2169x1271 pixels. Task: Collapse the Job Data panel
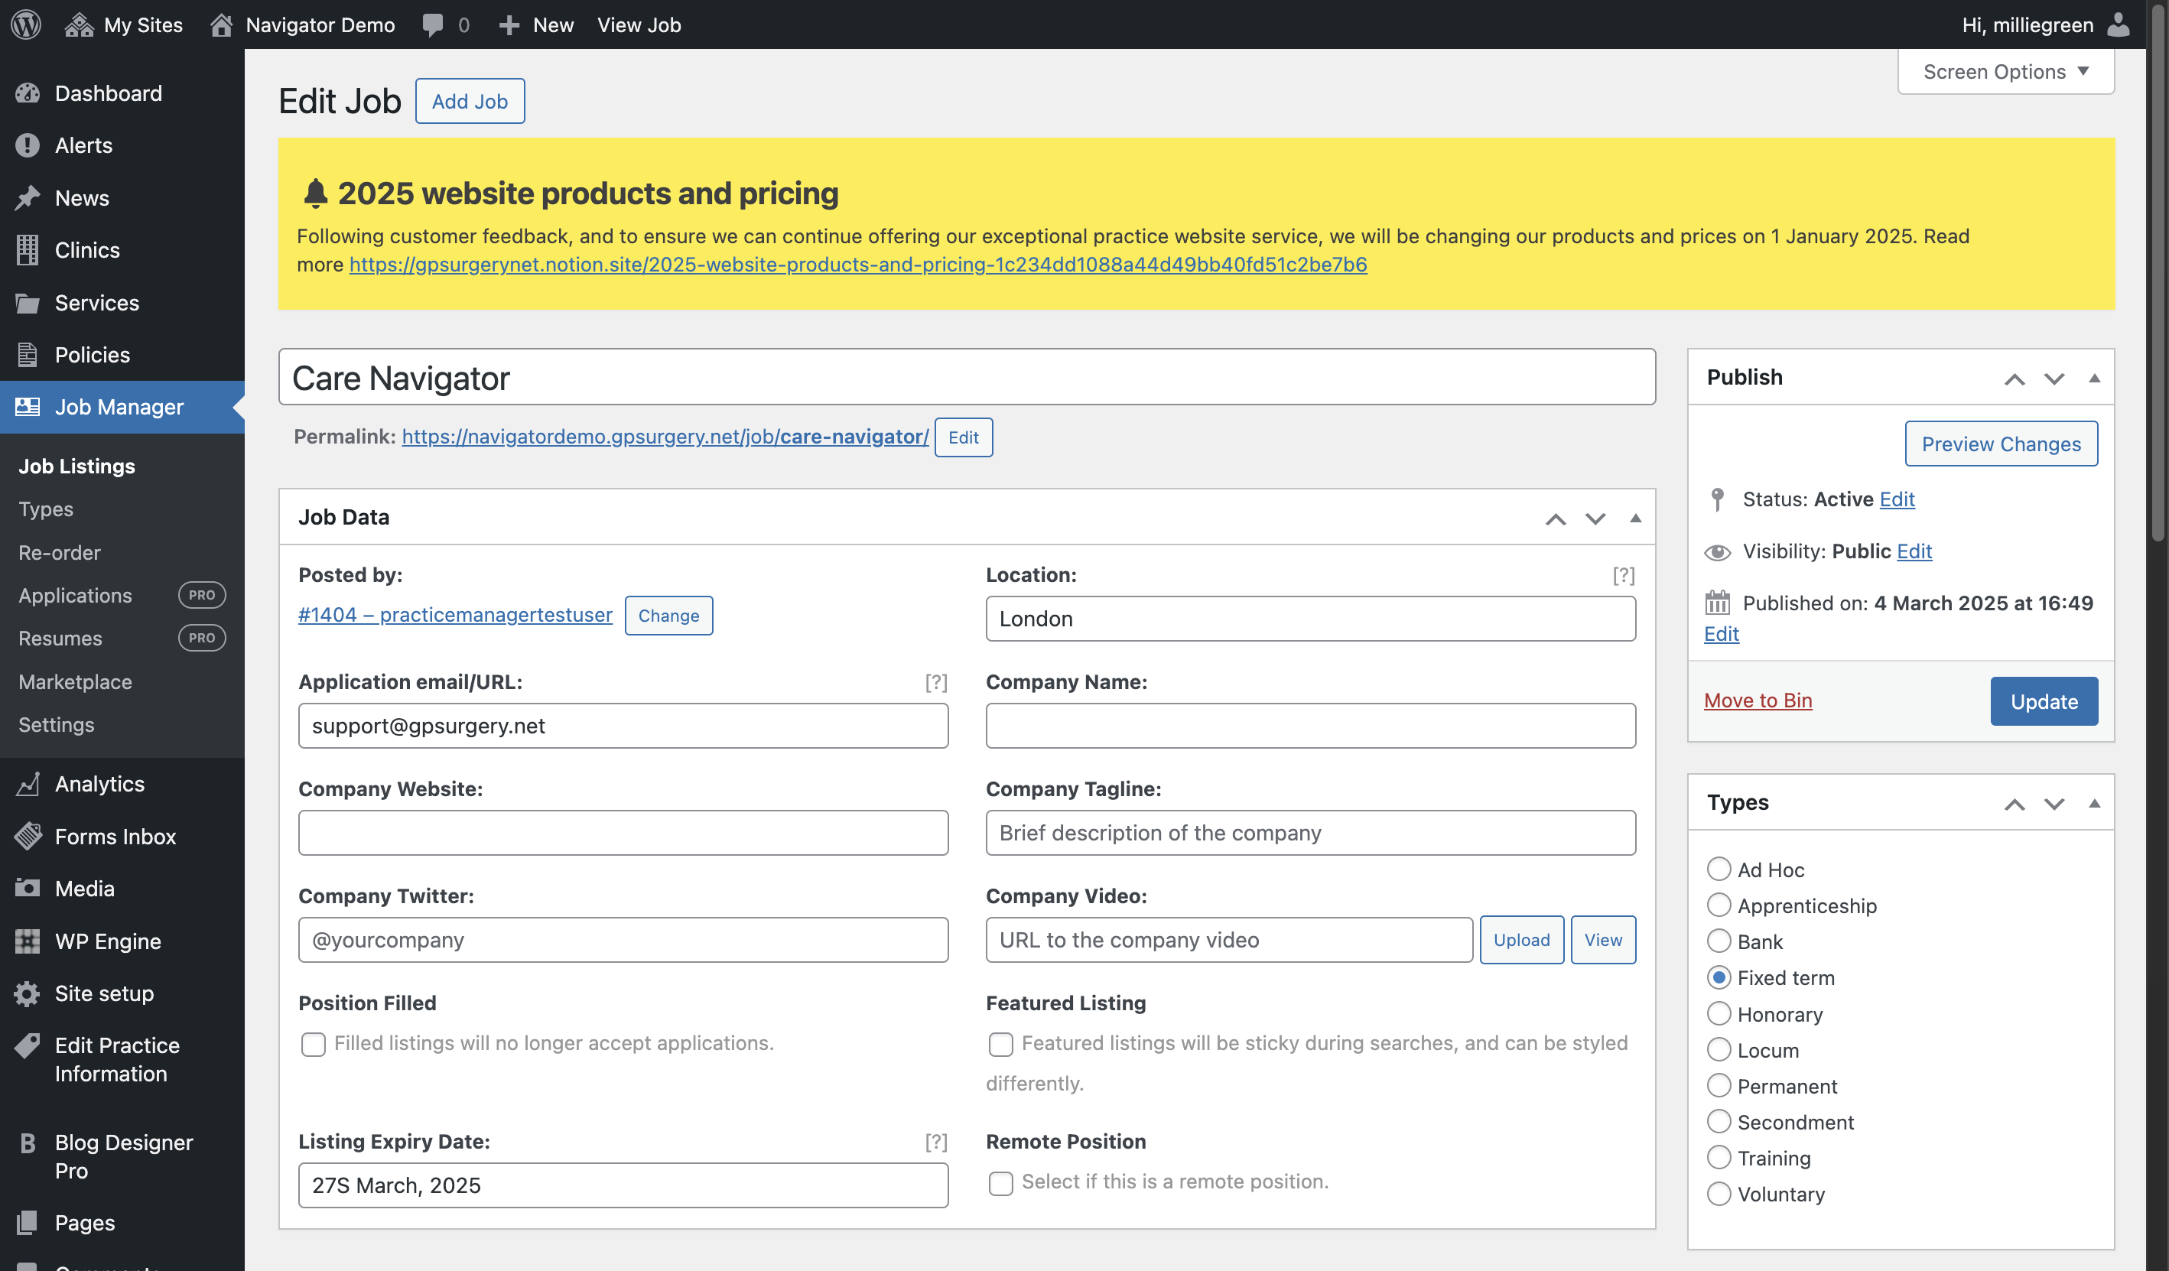pyautogui.click(x=1635, y=518)
